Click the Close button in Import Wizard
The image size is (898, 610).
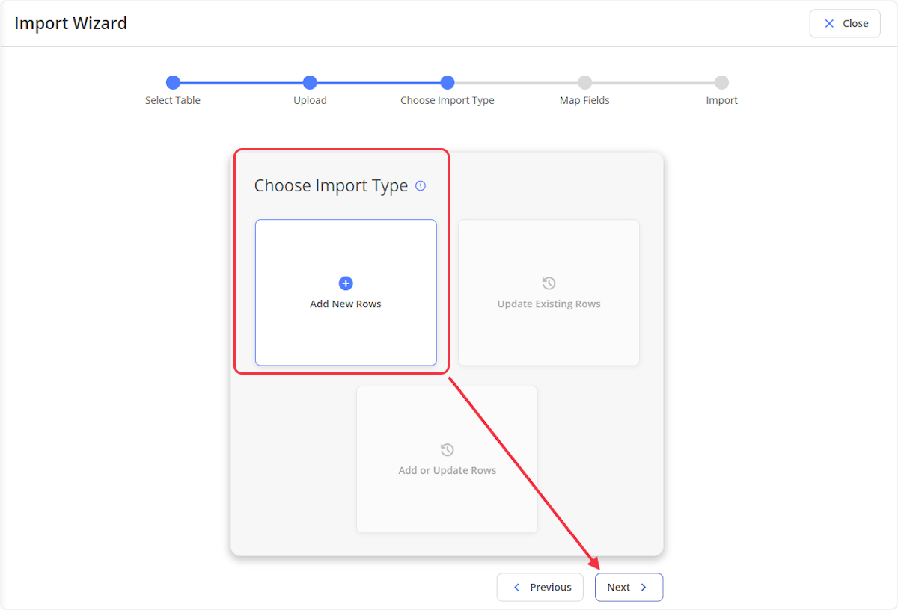coord(845,23)
